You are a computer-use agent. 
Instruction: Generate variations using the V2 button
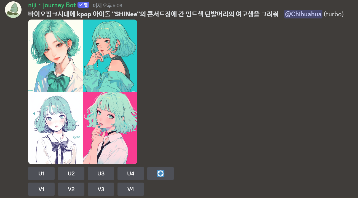tap(71, 189)
